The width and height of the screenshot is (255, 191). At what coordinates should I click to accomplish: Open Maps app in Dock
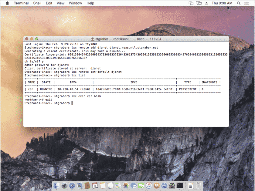click(118, 186)
